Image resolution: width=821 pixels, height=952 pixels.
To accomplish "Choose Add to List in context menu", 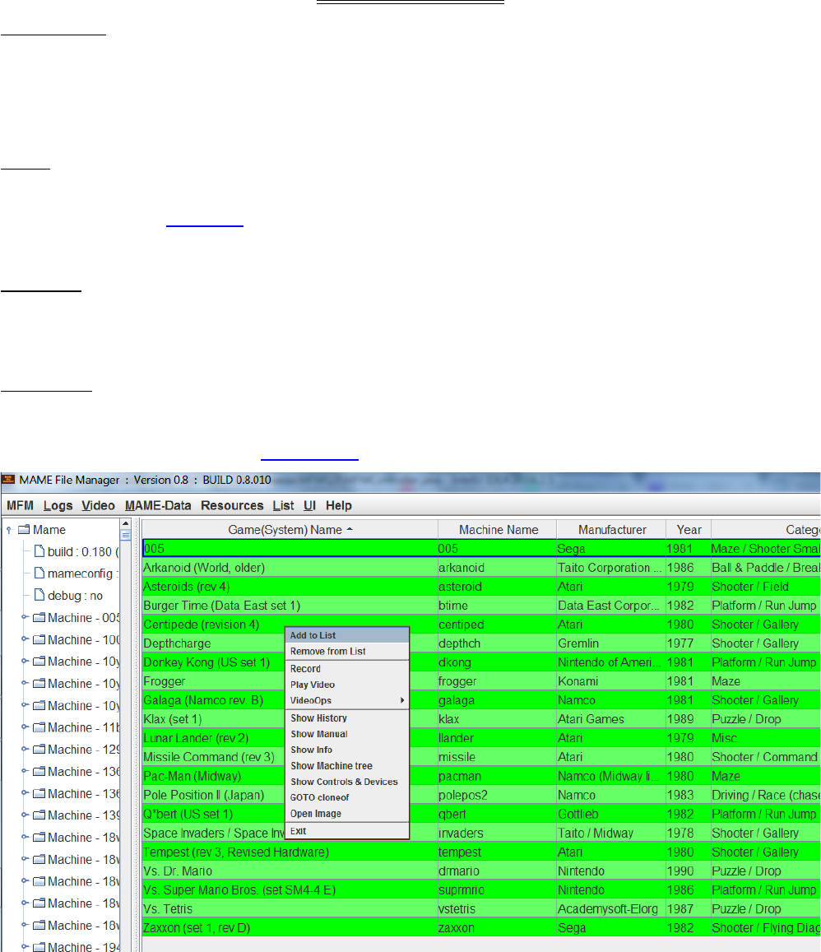I will click(347, 635).
